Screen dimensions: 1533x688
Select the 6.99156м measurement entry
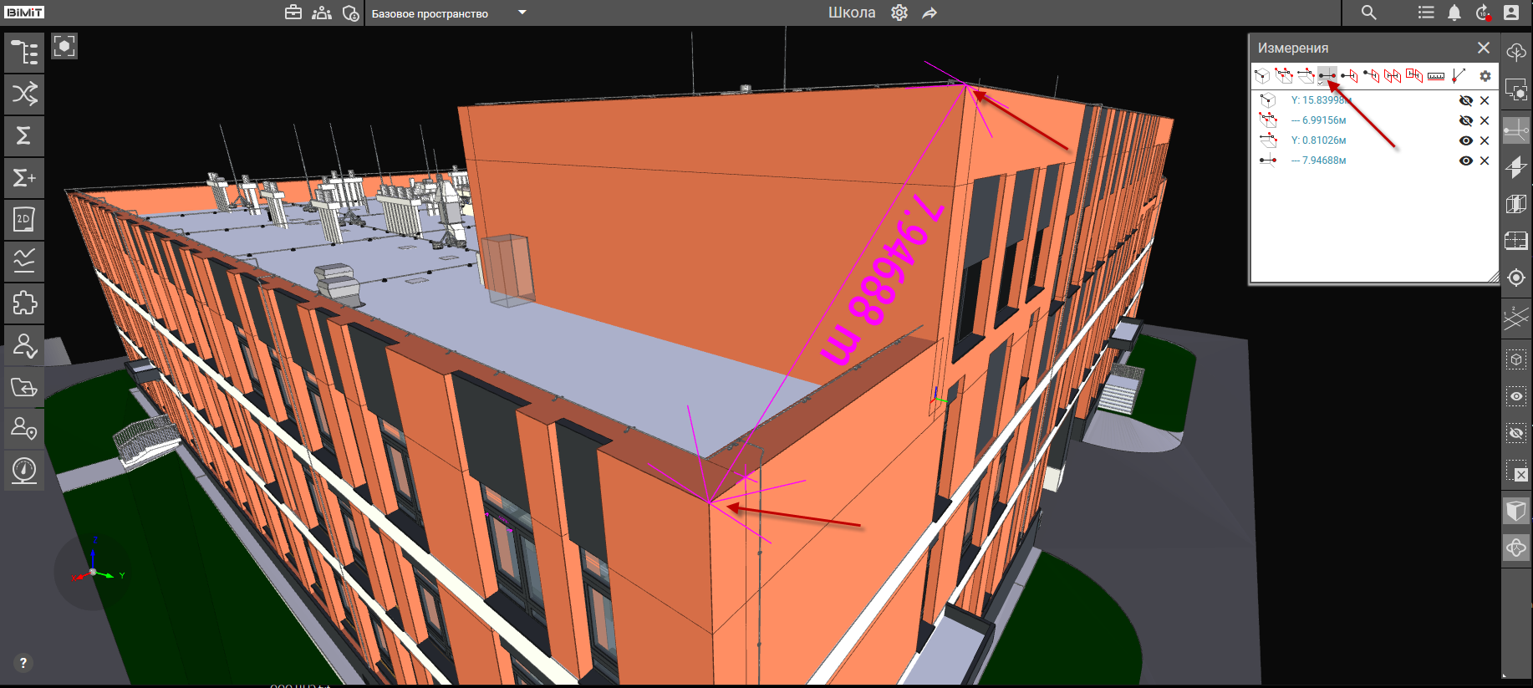point(1323,120)
